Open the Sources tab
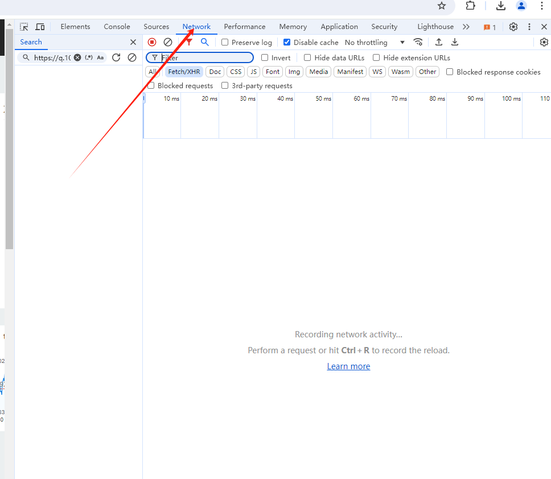This screenshot has height=479, width=551. pyautogui.click(x=156, y=27)
